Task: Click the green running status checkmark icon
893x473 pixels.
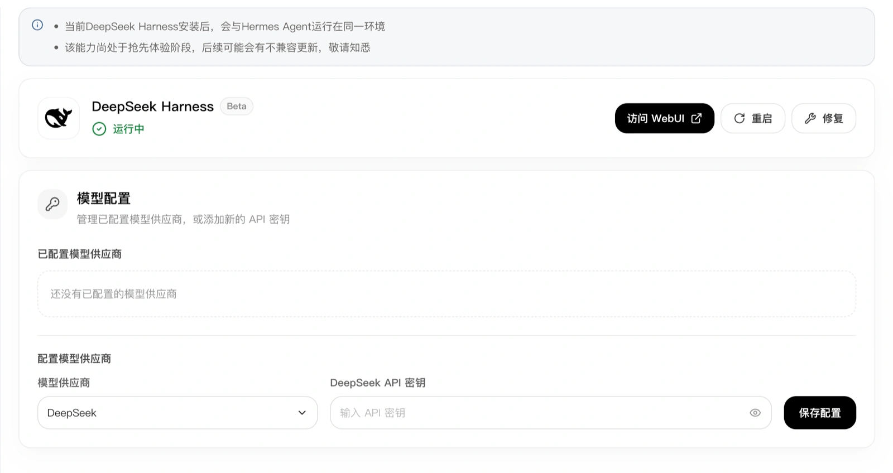Action: coord(99,129)
